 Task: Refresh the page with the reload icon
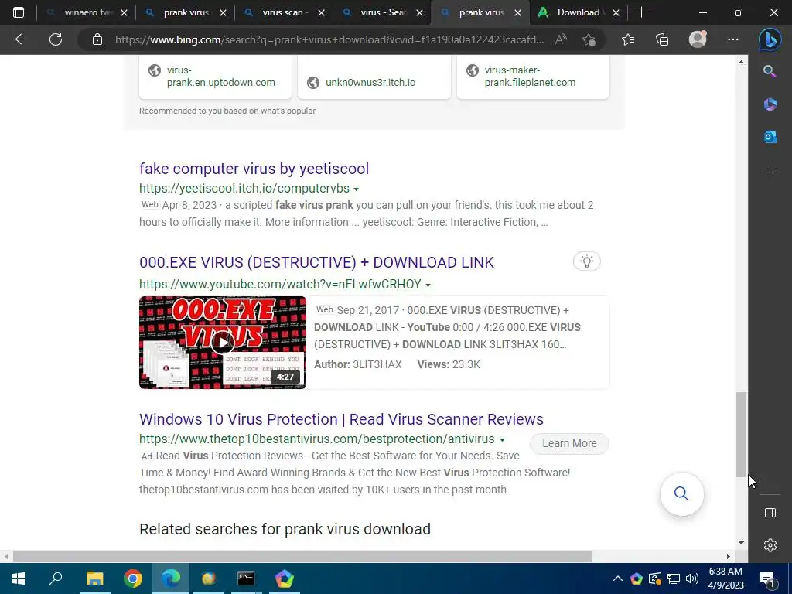pyautogui.click(x=56, y=39)
